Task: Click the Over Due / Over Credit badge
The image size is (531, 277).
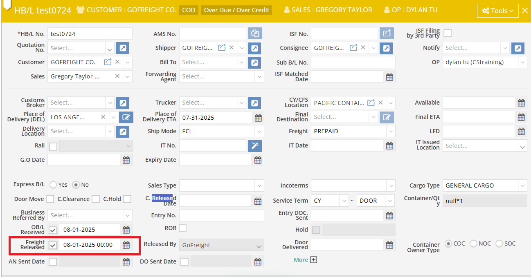Action: pyautogui.click(x=236, y=10)
